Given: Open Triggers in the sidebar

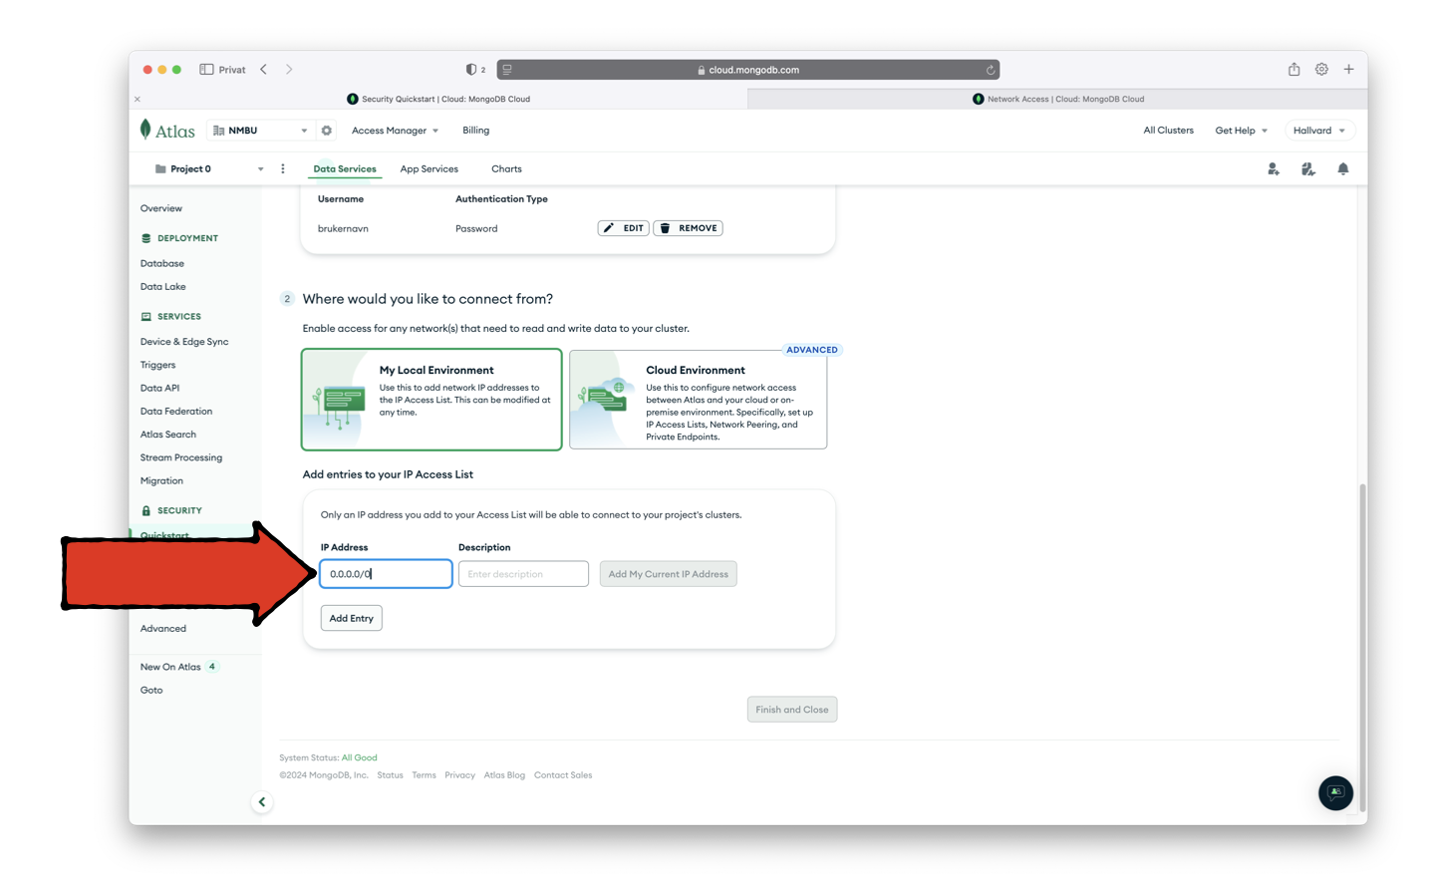Looking at the screenshot, I should (x=158, y=365).
